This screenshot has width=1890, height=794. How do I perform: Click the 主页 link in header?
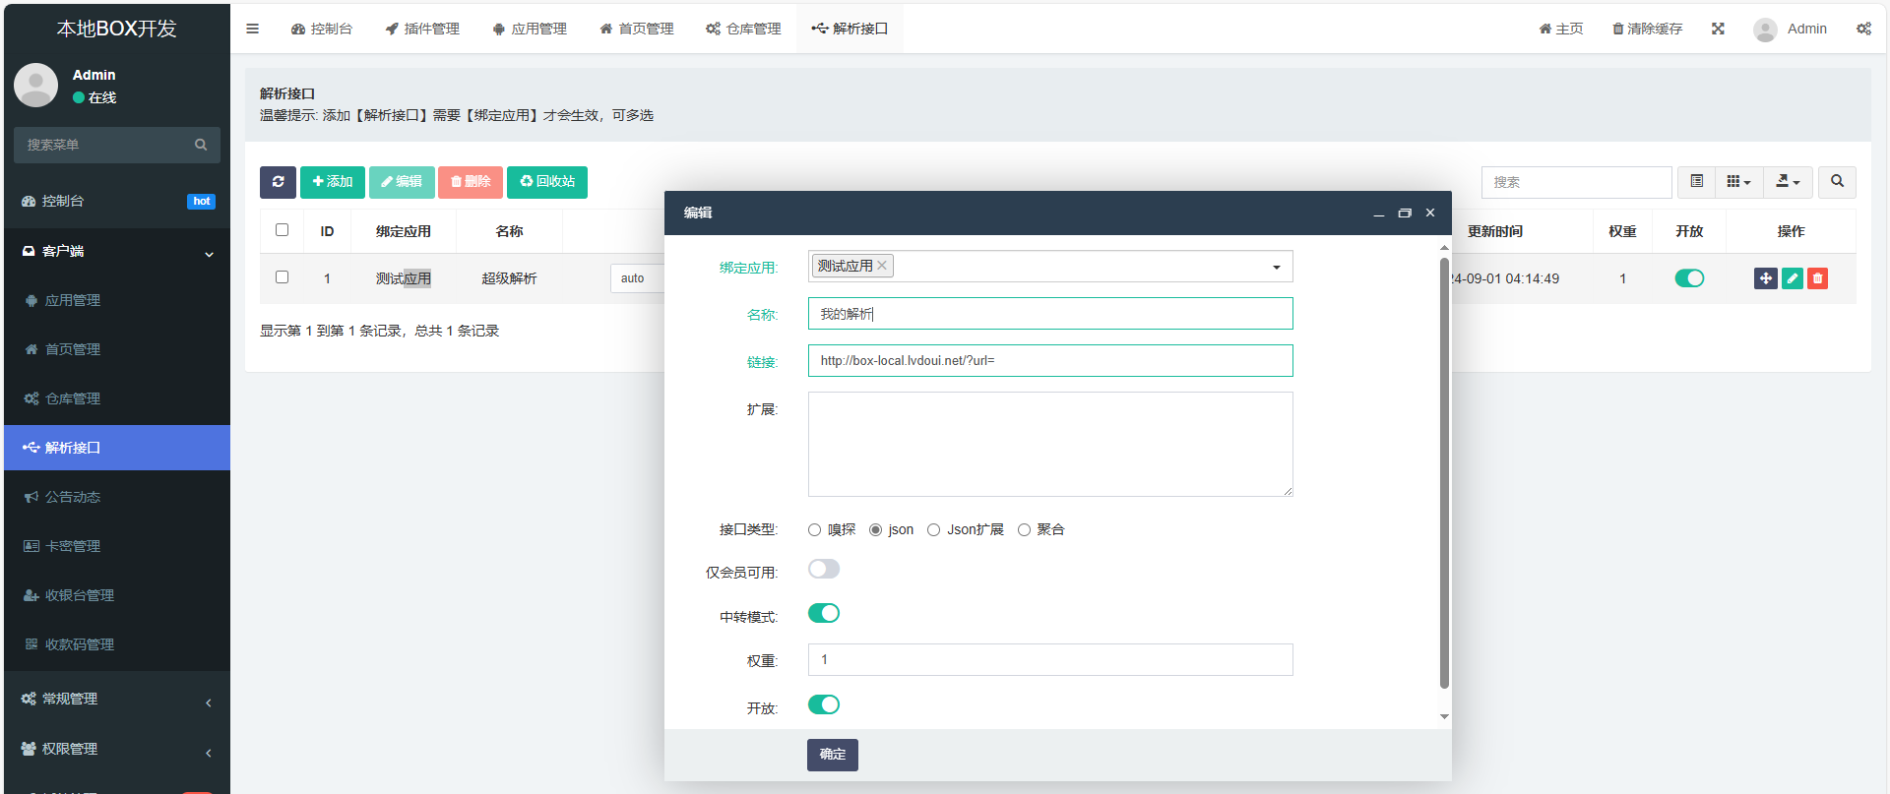[1561, 29]
